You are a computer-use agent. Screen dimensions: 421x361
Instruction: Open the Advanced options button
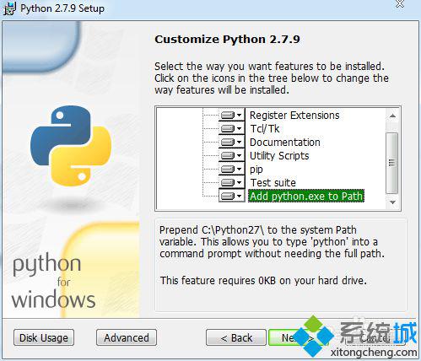pyautogui.click(x=127, y=337)
